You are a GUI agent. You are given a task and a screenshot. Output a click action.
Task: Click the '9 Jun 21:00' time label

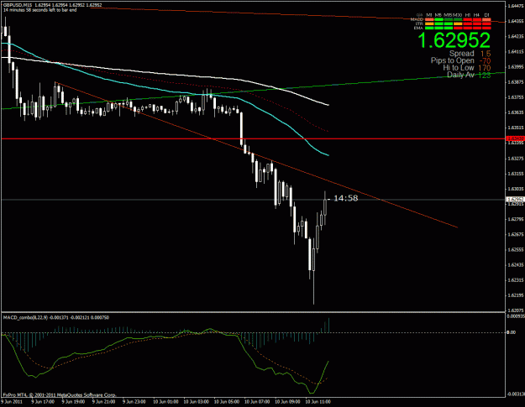click(103, 402)
